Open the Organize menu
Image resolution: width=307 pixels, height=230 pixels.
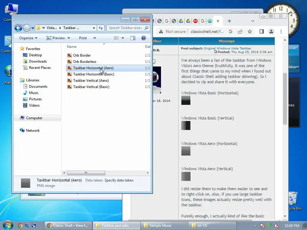(28, 38)
